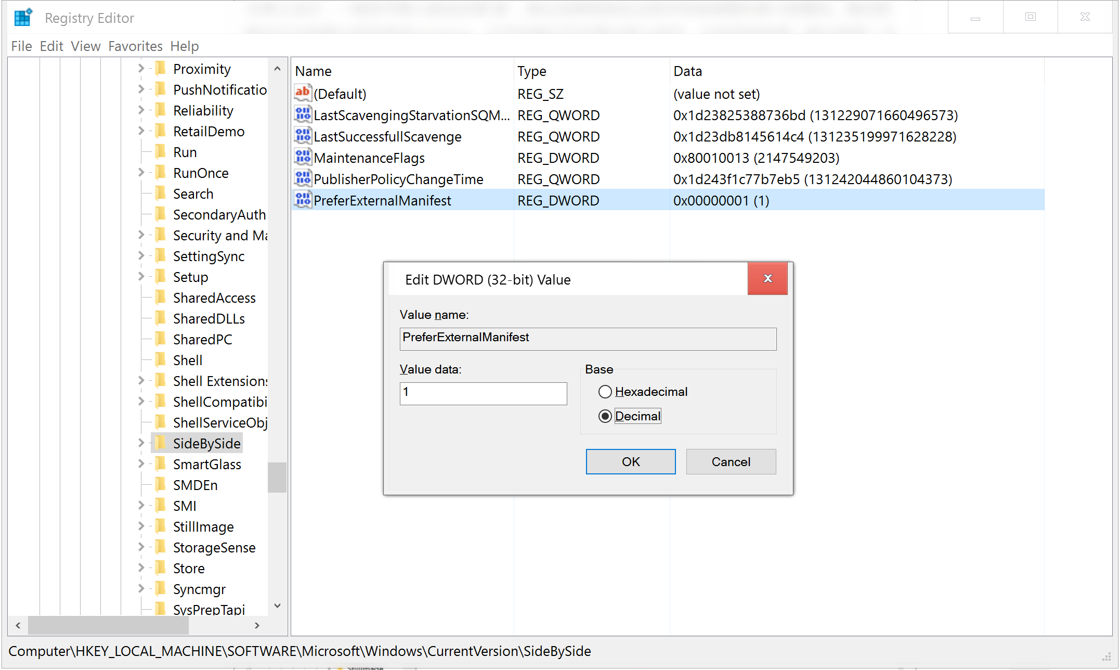
Task: Click the Registry Editor app icon
Action: pyautogui.click(x=23, y=18)
